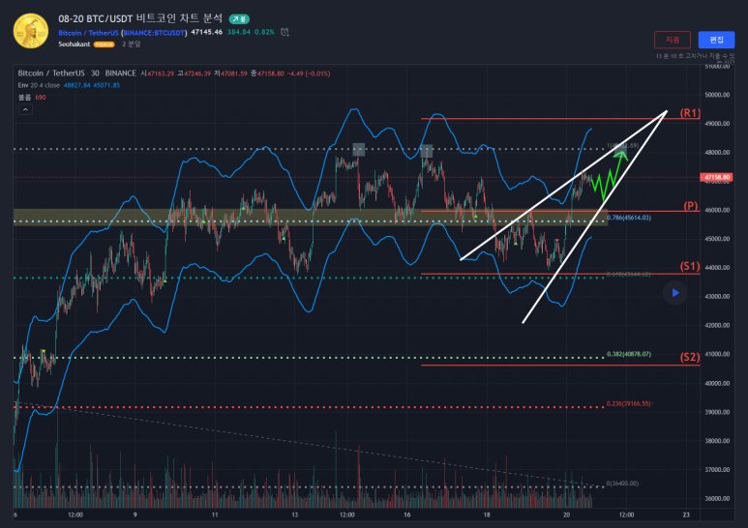The height and width of the screenshot is (528, 748).
Task: Click the blue edit button (편집)
Action: click(716, 40)
